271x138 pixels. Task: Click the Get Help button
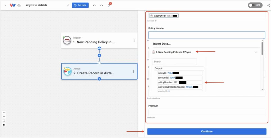pos(80,5)
